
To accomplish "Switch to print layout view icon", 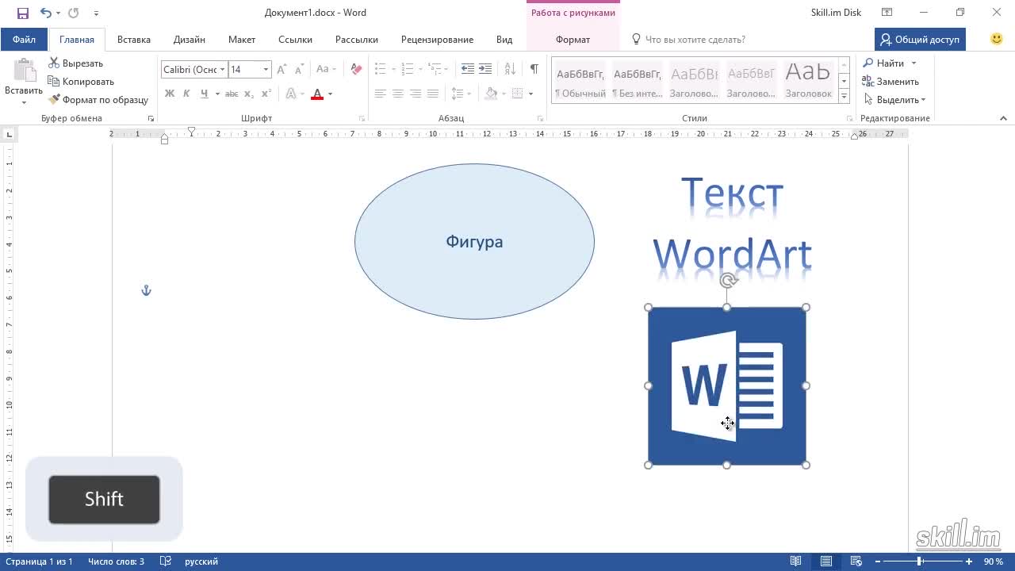I will (826, 561).
